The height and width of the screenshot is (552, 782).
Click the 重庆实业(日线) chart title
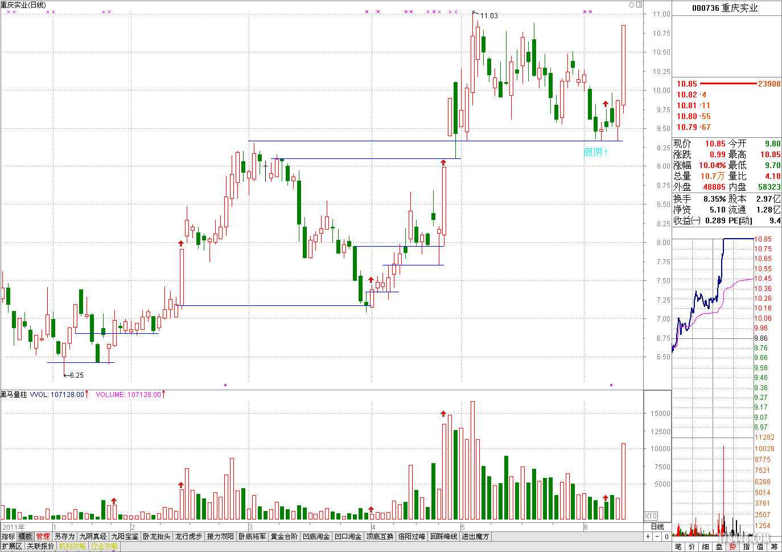pos(23,5)
